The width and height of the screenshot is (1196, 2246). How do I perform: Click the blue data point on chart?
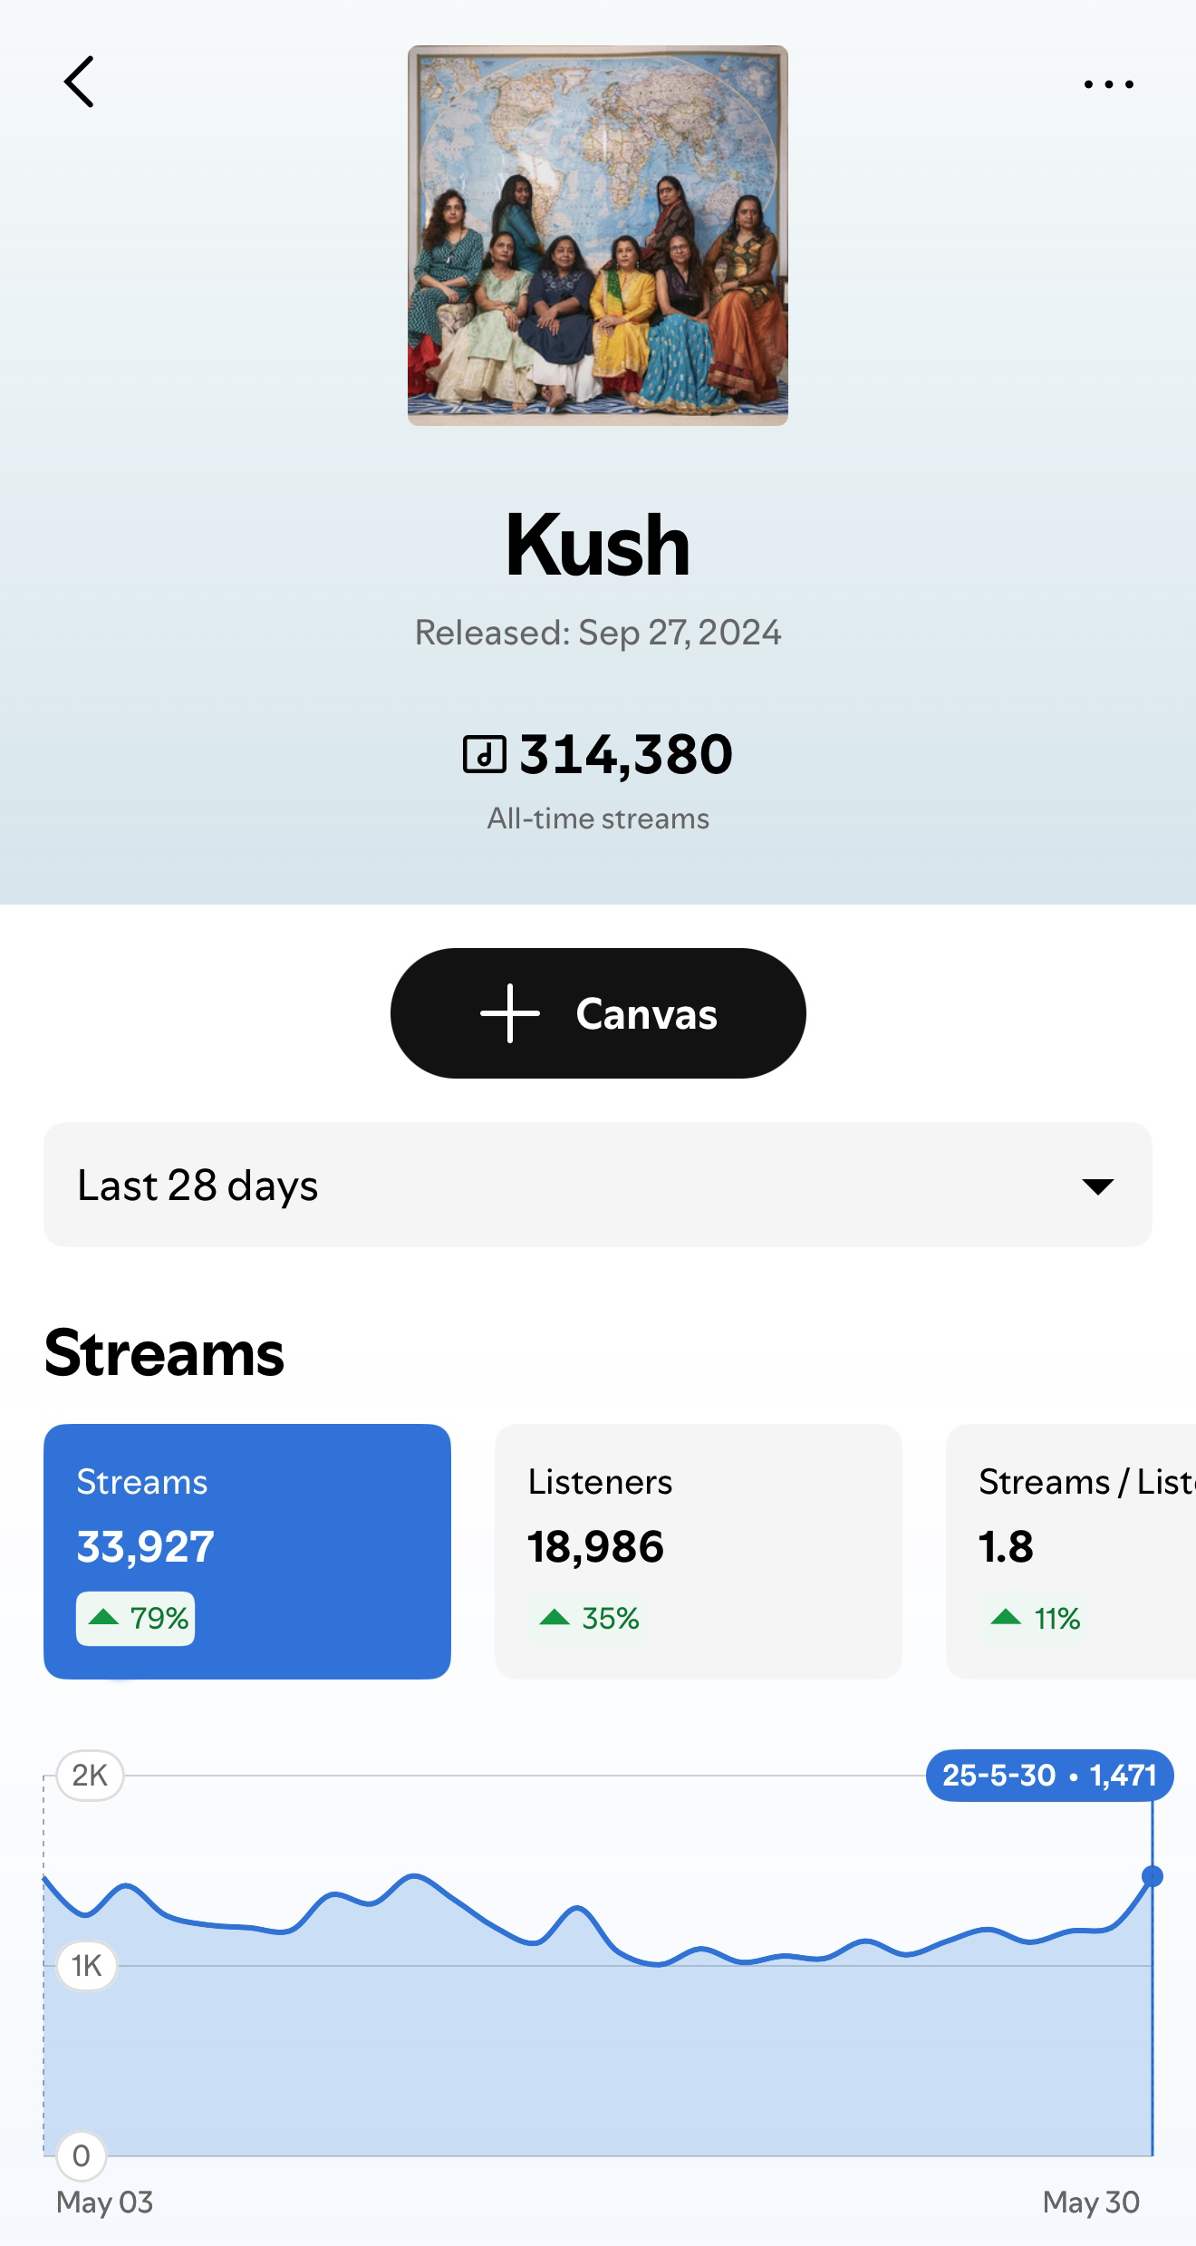pos(1153,1876)
